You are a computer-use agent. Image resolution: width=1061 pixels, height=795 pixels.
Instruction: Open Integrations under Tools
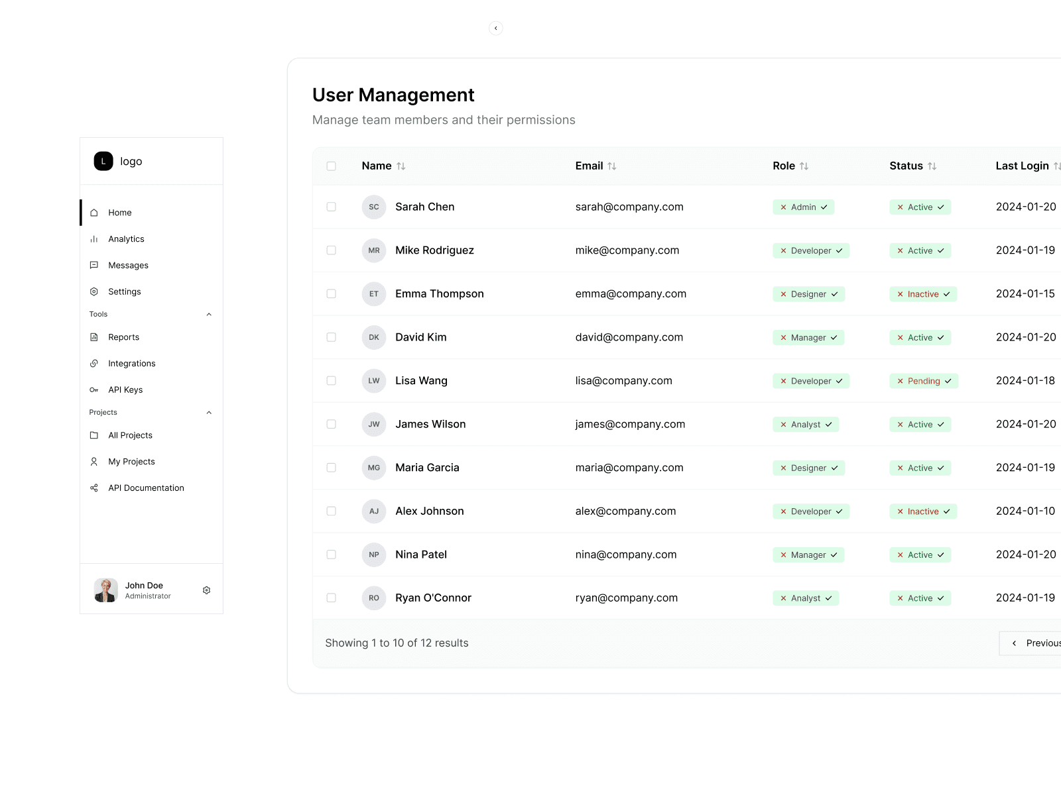coord(152,364)
